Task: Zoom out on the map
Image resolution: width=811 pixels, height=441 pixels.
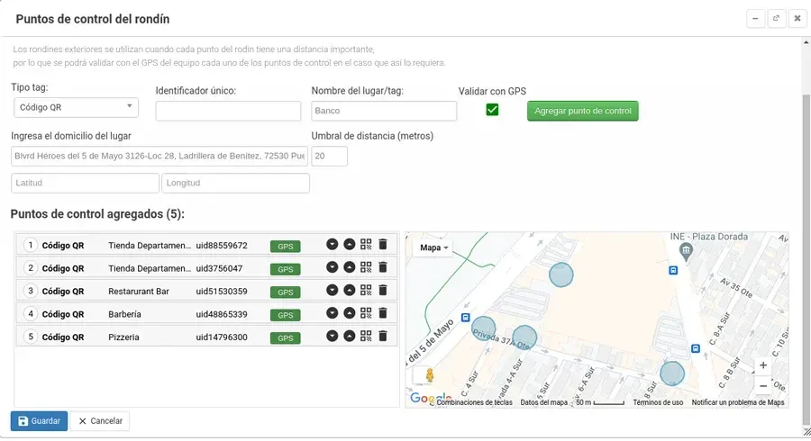Action: (763, 386)
